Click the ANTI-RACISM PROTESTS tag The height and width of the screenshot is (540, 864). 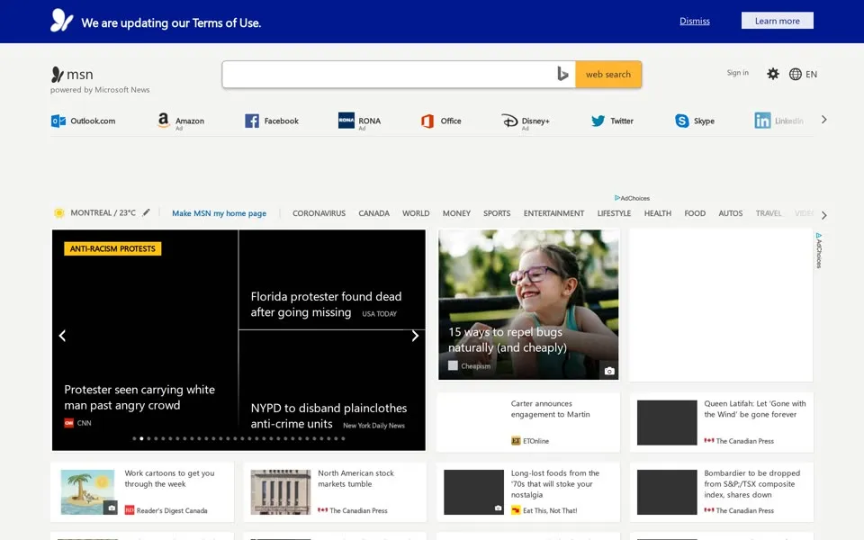(112, 248)
